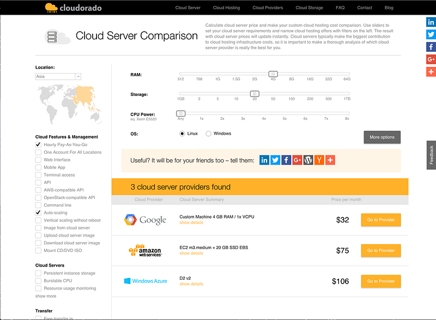Click the Storage slider handle
Viewport: 436px width, 320px height.
pos(255,94)
